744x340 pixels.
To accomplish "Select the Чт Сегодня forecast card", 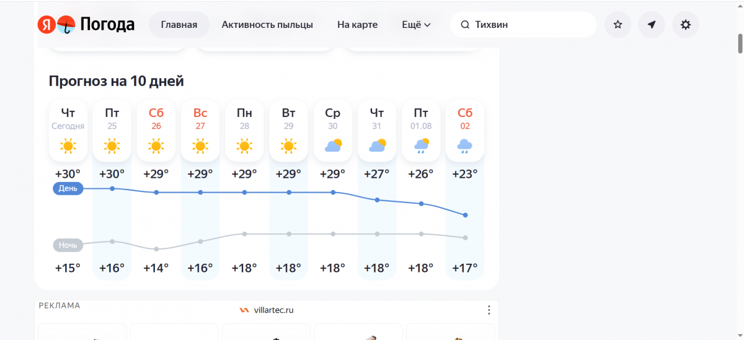I will (x=68, y=131).
